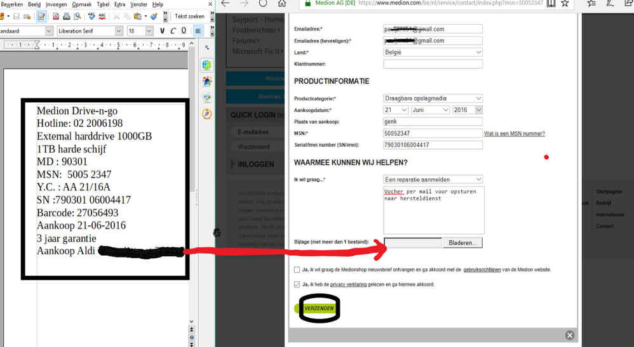Open the purchase year dropdown showing 2016

click(468, 110)
